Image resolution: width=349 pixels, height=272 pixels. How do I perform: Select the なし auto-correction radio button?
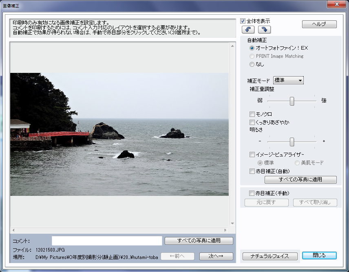(x=252, y=64)
